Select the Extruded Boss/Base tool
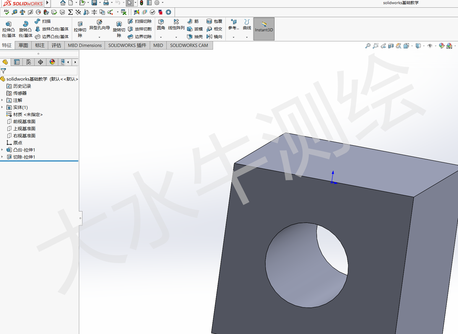 pos(9,29)
